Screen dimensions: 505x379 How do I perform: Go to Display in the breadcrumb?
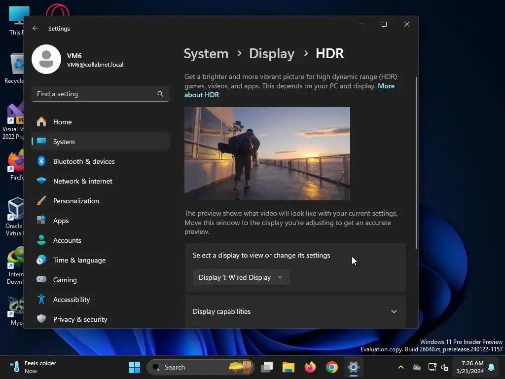coord(272,53)
